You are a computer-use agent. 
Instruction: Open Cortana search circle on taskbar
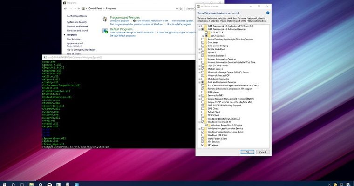click(13, 185)
